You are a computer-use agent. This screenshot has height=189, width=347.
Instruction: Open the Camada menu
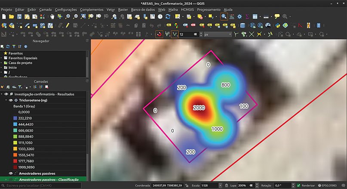pyautogui.click(x=46, y=9)
